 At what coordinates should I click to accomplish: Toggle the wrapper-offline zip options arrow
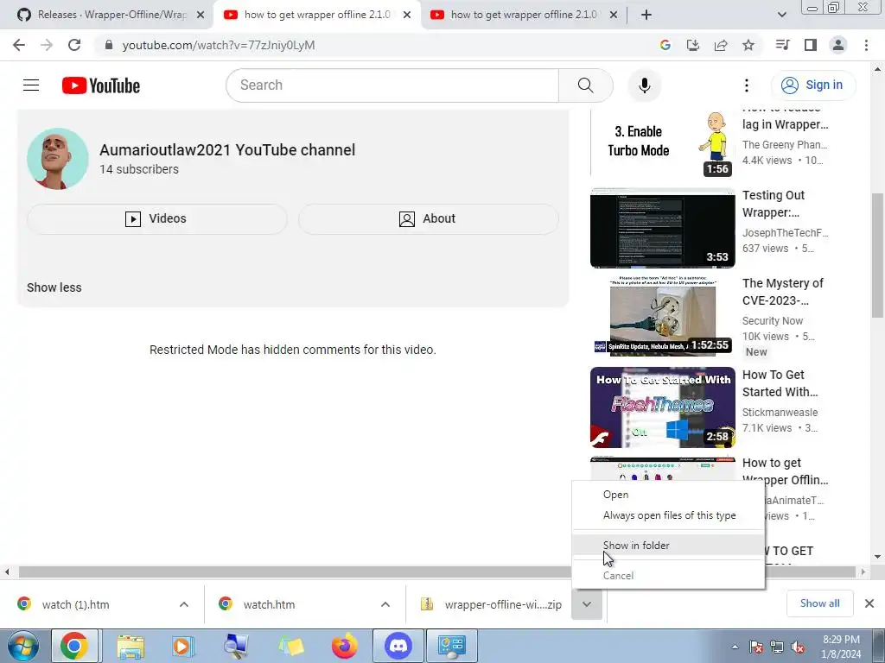coord(587,604)
